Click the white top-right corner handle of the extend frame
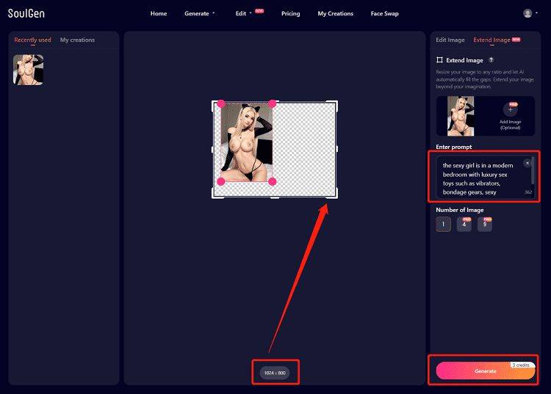The width and height of the screenshot is (551, 394). 332,105
